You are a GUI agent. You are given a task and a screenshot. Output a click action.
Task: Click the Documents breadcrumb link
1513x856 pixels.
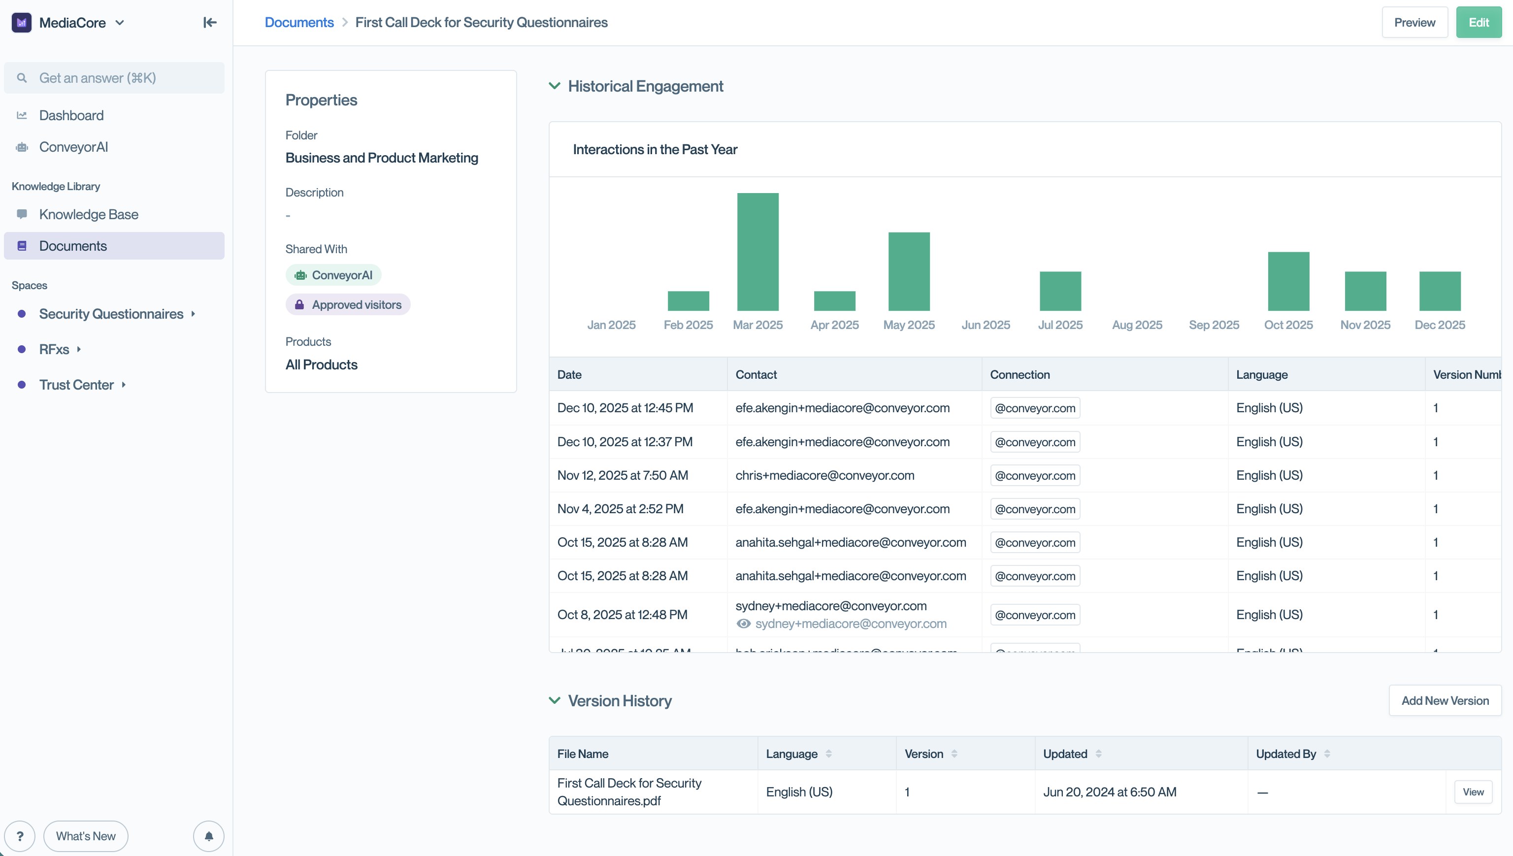coord(298,22)
